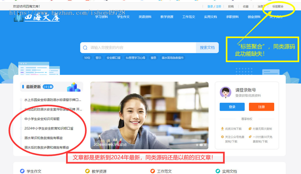Click the 窒息 hot search tag

(x=154, y=58)
